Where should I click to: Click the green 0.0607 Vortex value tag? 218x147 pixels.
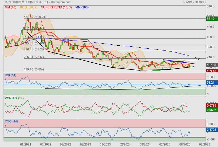[x=211, y=110]
